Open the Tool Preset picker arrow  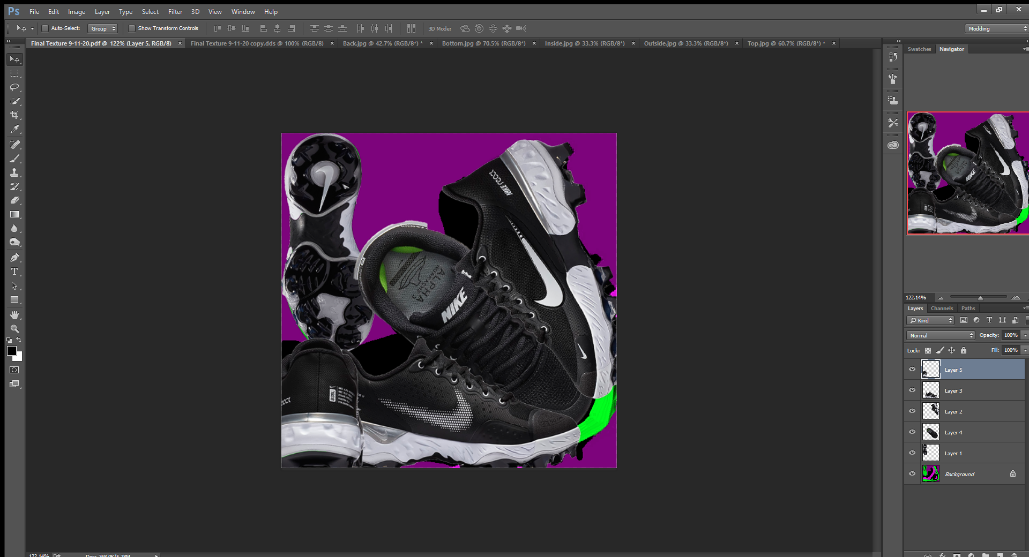click(x=32, y=28)
